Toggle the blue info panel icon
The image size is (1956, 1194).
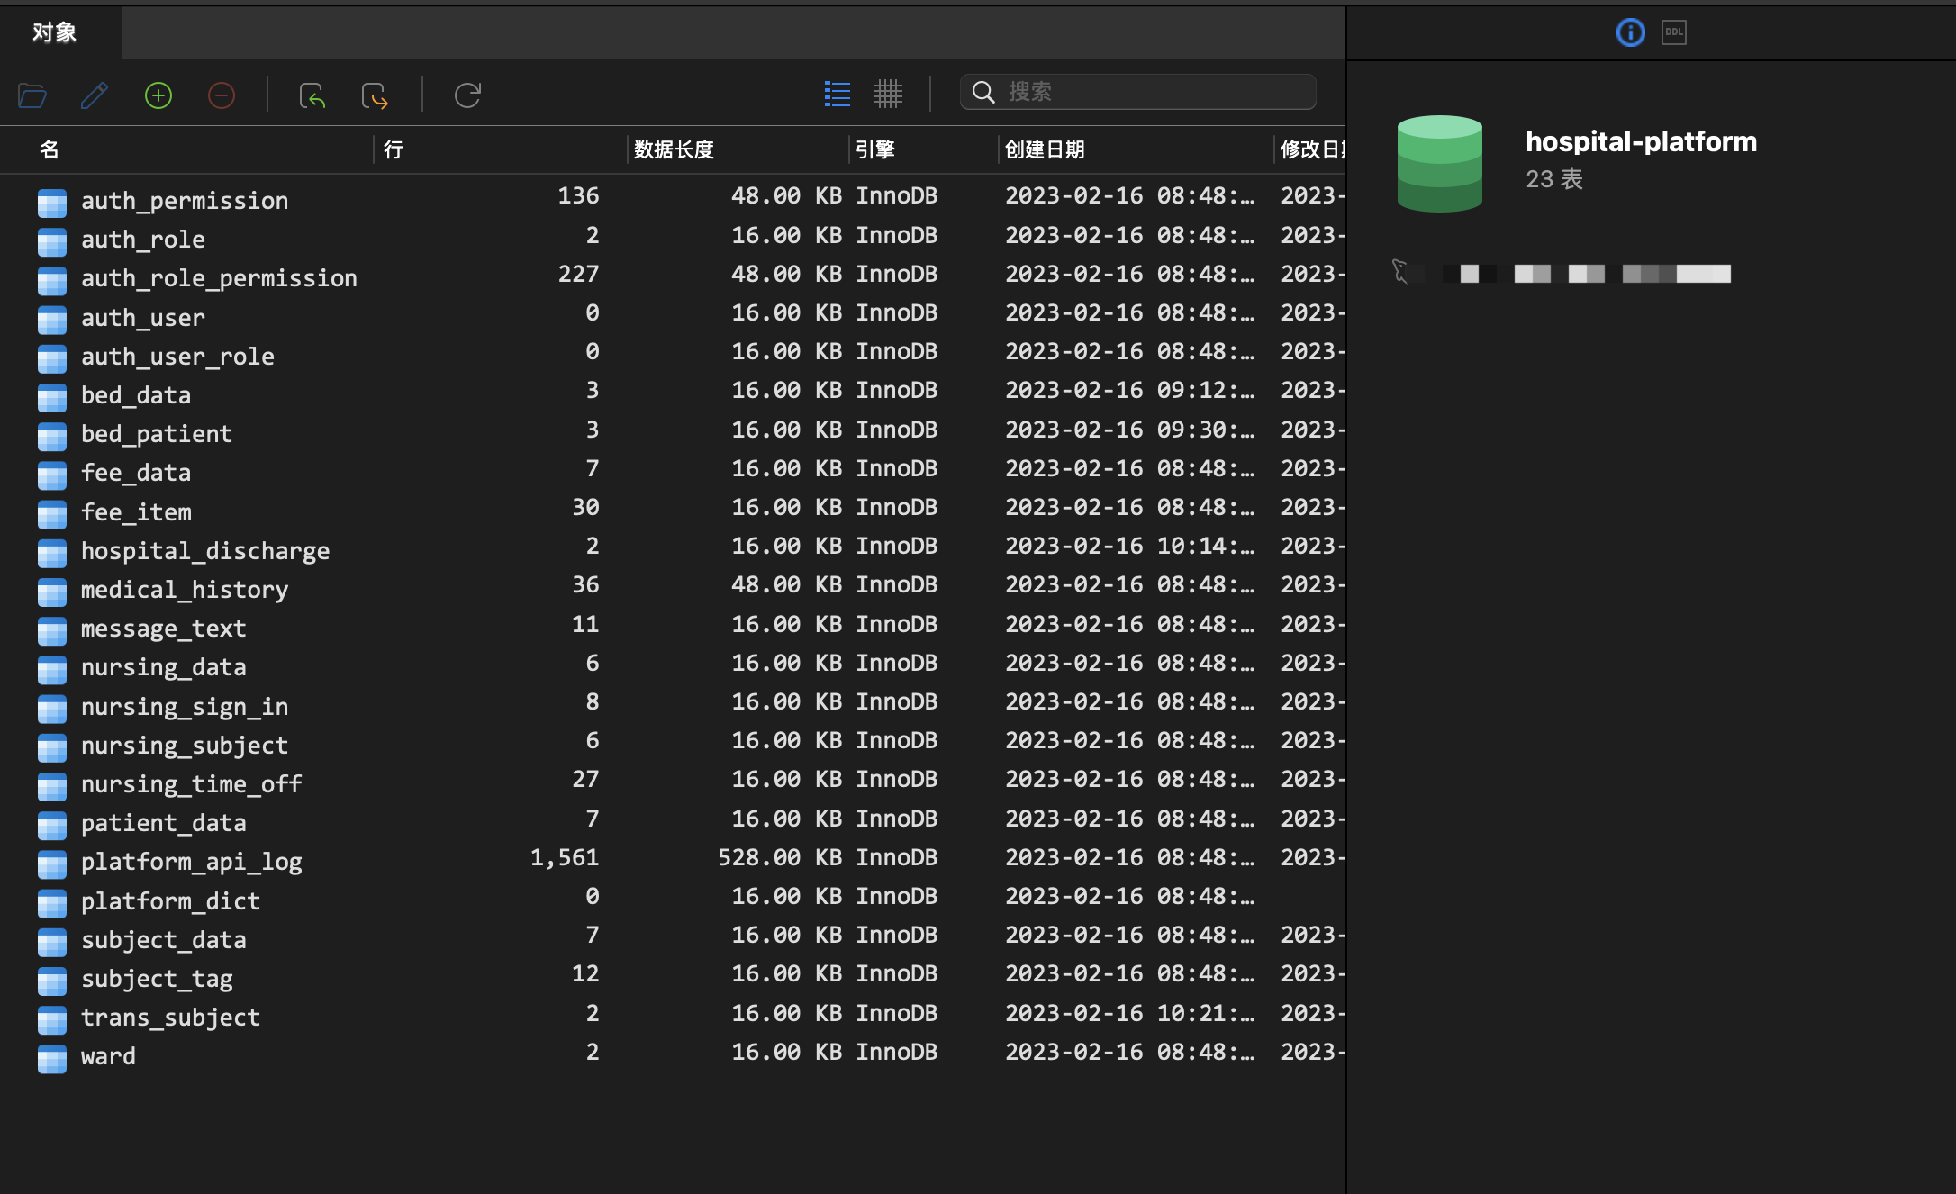coord(1630,32)
